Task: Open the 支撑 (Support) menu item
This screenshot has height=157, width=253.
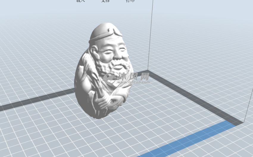Action: pyautogui.click(x=105, y=1)
